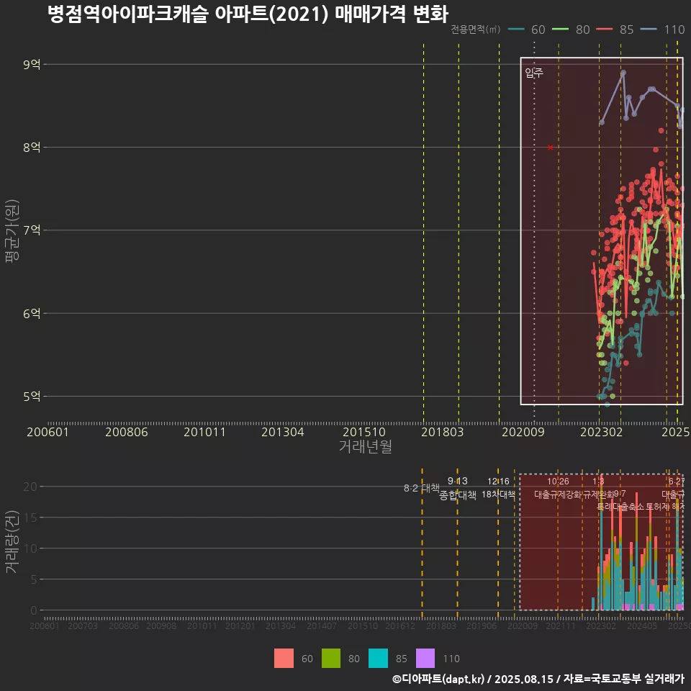Click the '202405' label on volume chart x-axis
The width and height of the screenshot is (691, 691).
tap(642, 625)
